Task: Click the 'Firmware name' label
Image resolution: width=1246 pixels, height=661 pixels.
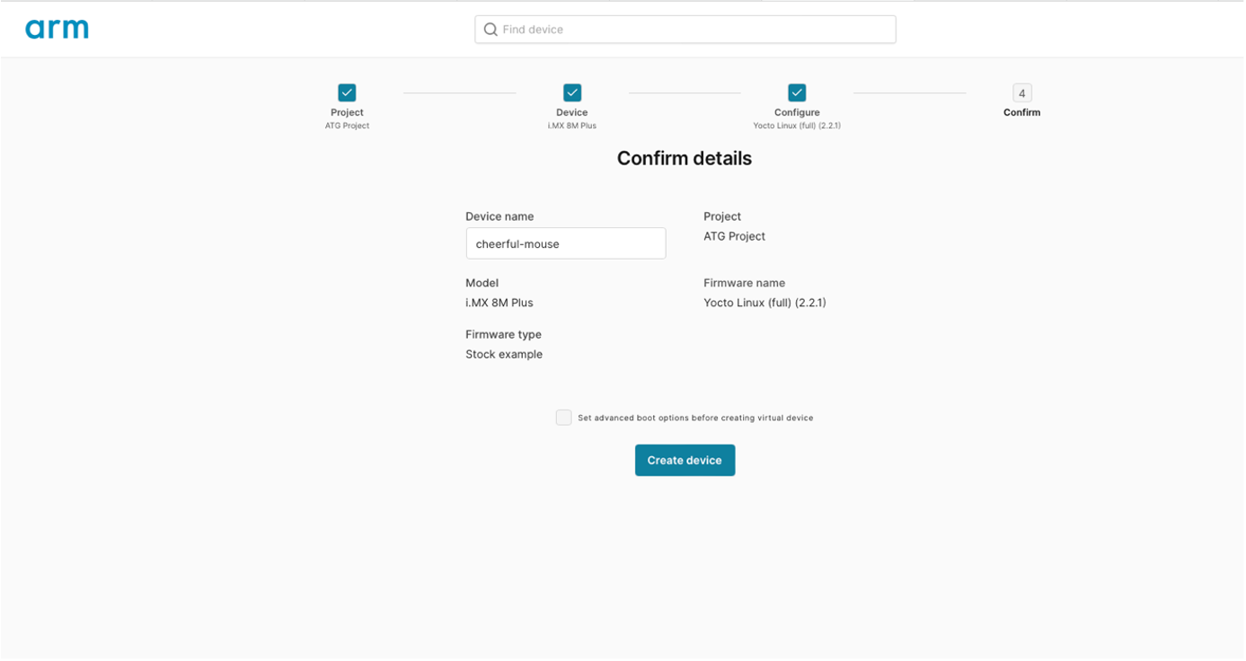Action: 744,283
